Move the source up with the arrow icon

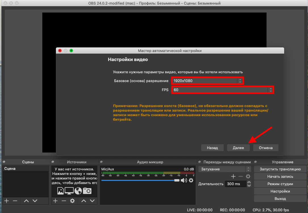click(84, 201)
